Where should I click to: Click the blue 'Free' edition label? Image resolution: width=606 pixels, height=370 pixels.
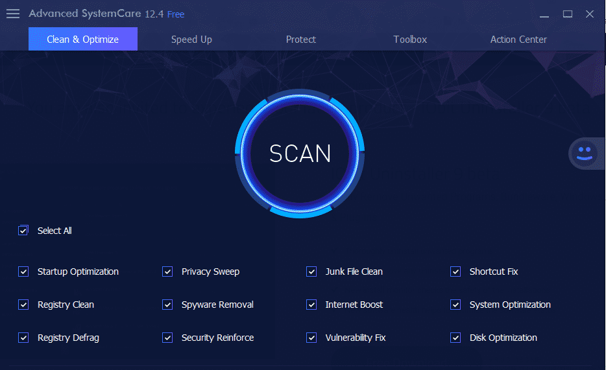click(x=176, y=14)
